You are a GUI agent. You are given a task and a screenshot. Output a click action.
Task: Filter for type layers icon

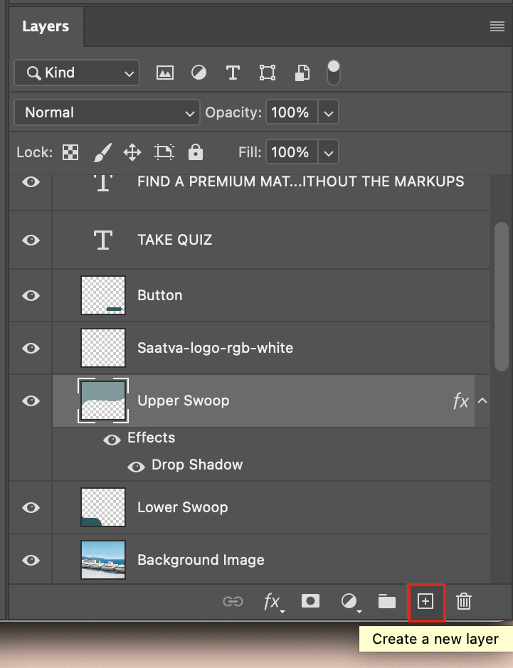click(x=233, y=73)
